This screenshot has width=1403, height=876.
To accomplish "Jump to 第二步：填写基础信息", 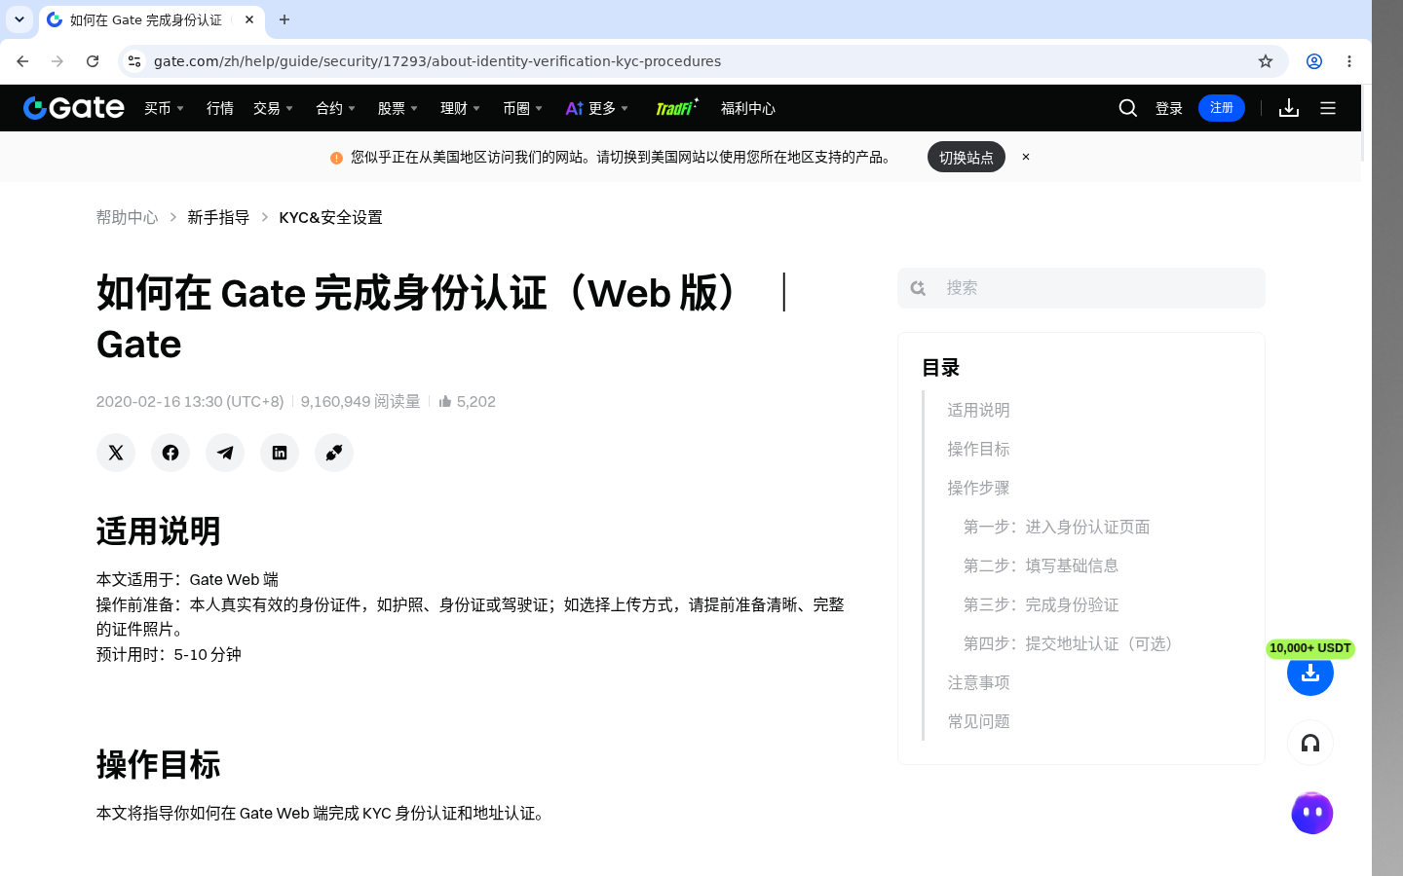I will (x=1041, y=566).
